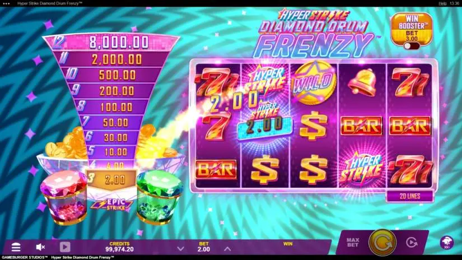Open the hamburger game menu
This screenshot has width=462, height=260.
(16, 247)
